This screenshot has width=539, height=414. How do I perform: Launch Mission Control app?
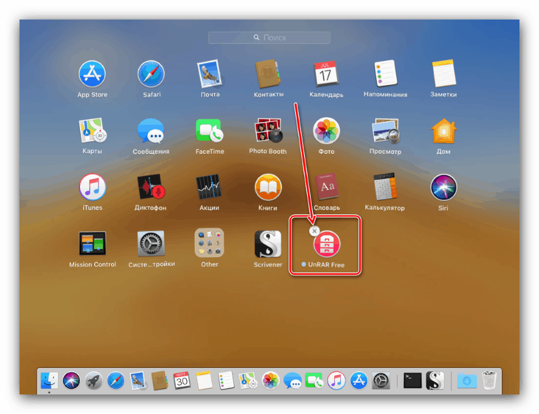(92, 243)
